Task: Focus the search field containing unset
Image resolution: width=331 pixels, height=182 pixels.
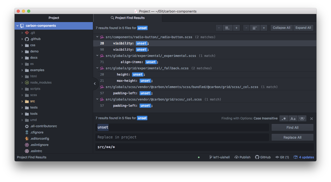Action: [182, 127]
